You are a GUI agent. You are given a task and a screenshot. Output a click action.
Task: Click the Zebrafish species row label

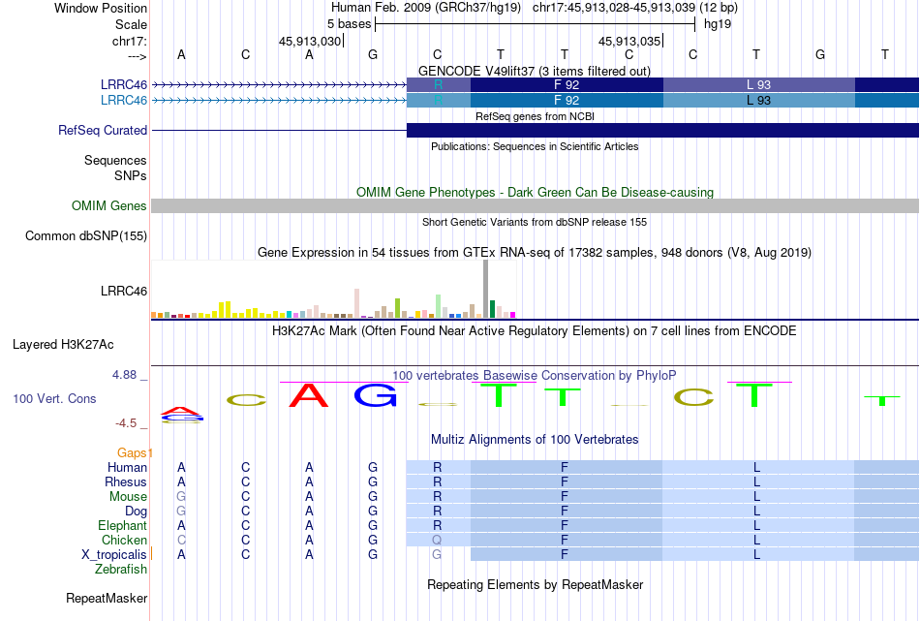[121, 570]
